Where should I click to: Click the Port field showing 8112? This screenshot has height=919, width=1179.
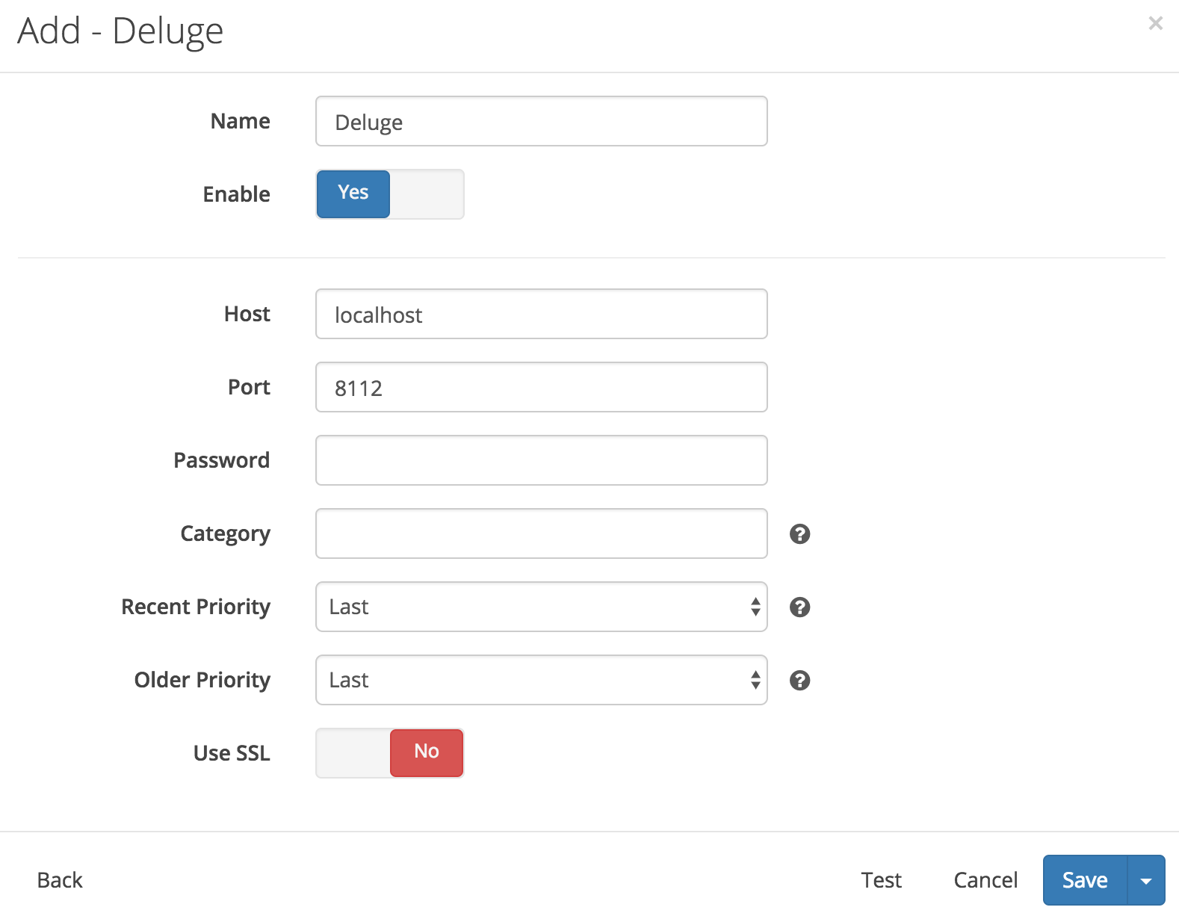pos(542,387)
